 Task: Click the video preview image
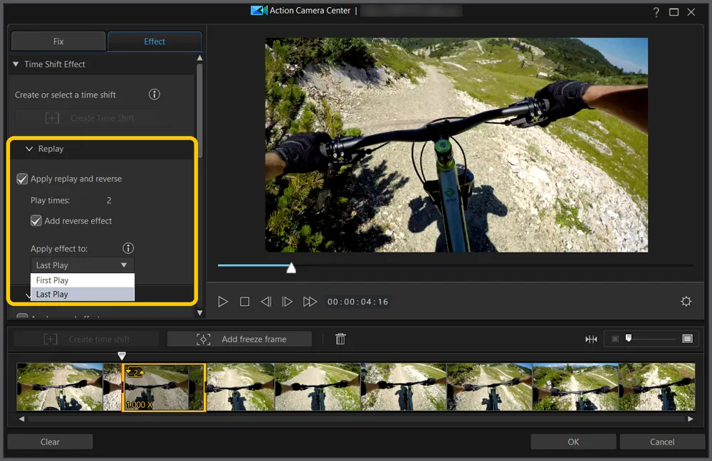[456, 144]
